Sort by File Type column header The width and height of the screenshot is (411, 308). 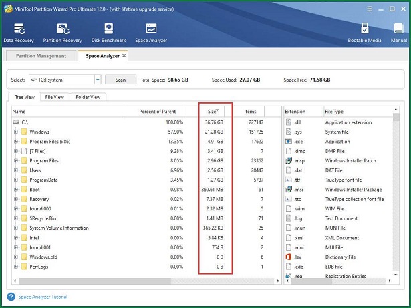coord(359,112)
